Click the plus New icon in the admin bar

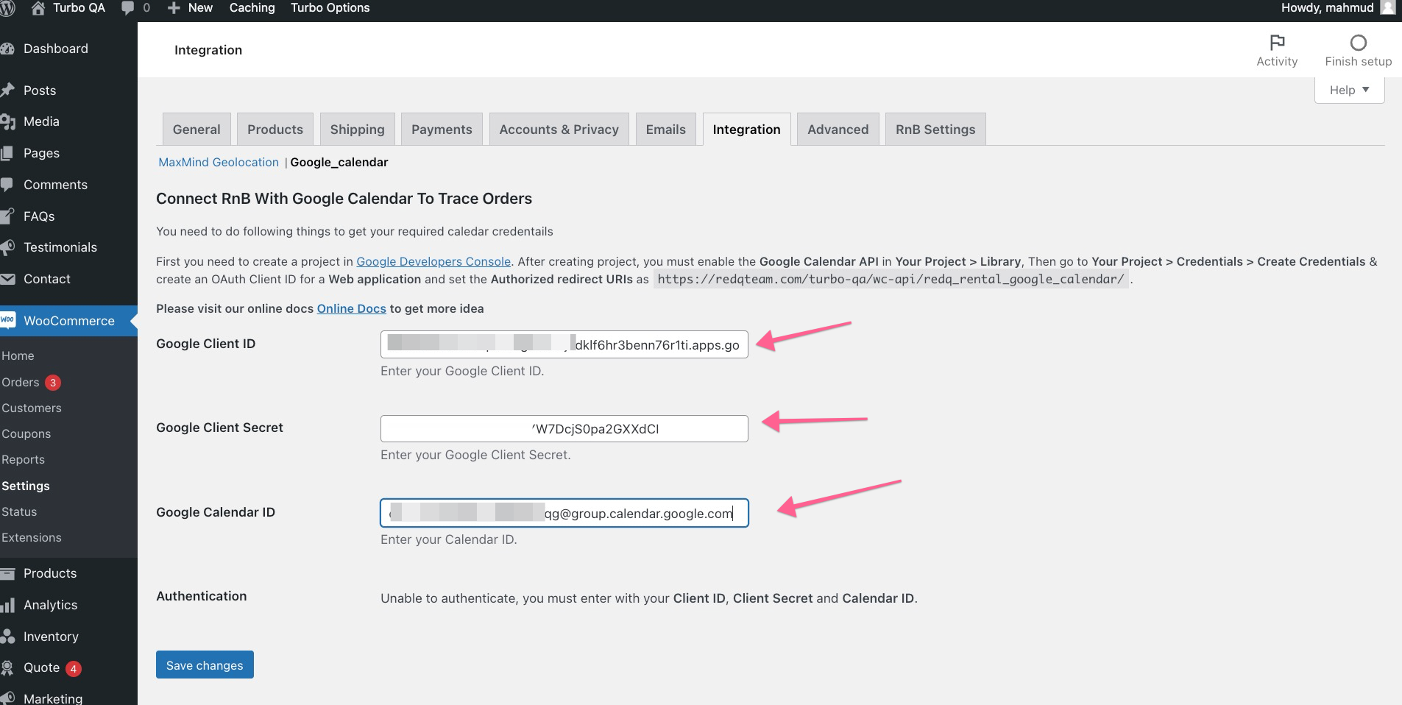[174, 8]
